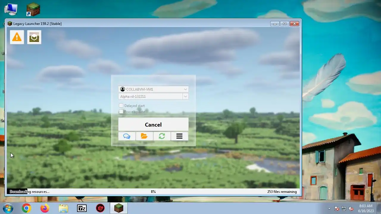Open the clock showing 8:03 AM

coord(366,208)
